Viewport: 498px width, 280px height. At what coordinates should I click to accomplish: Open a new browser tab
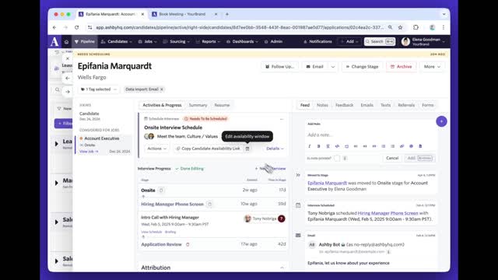(x=227, y=14)
